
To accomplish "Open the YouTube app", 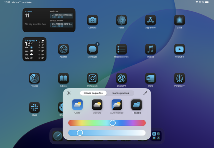I will [x=179, y=49].
